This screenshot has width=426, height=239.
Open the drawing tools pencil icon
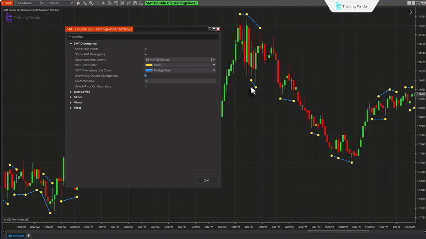85,3
